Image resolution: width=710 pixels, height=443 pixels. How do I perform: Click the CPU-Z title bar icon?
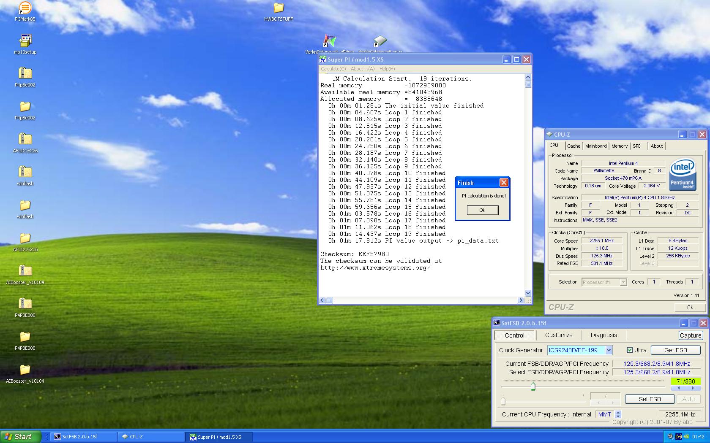click(x=549, y=135)
